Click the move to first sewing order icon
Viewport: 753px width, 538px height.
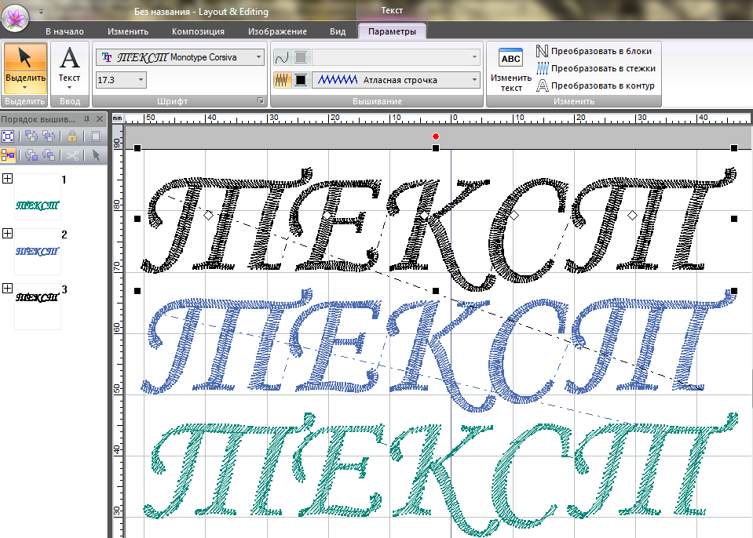[31, 136]
